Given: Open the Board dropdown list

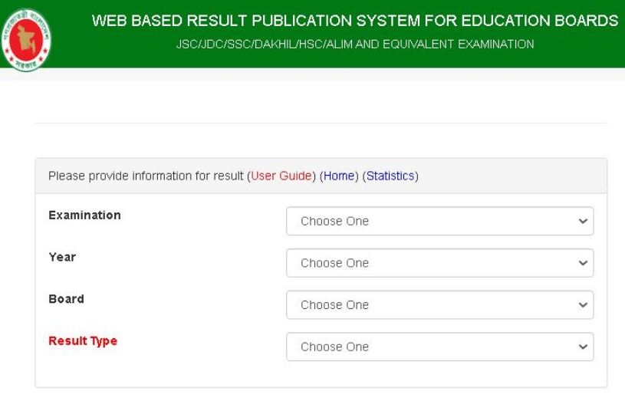Looking at the screenshot, I should click(x=439, y=304).
